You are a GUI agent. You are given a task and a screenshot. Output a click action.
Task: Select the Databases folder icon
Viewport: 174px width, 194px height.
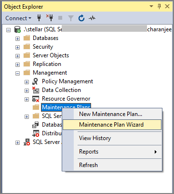coord(27,38)
